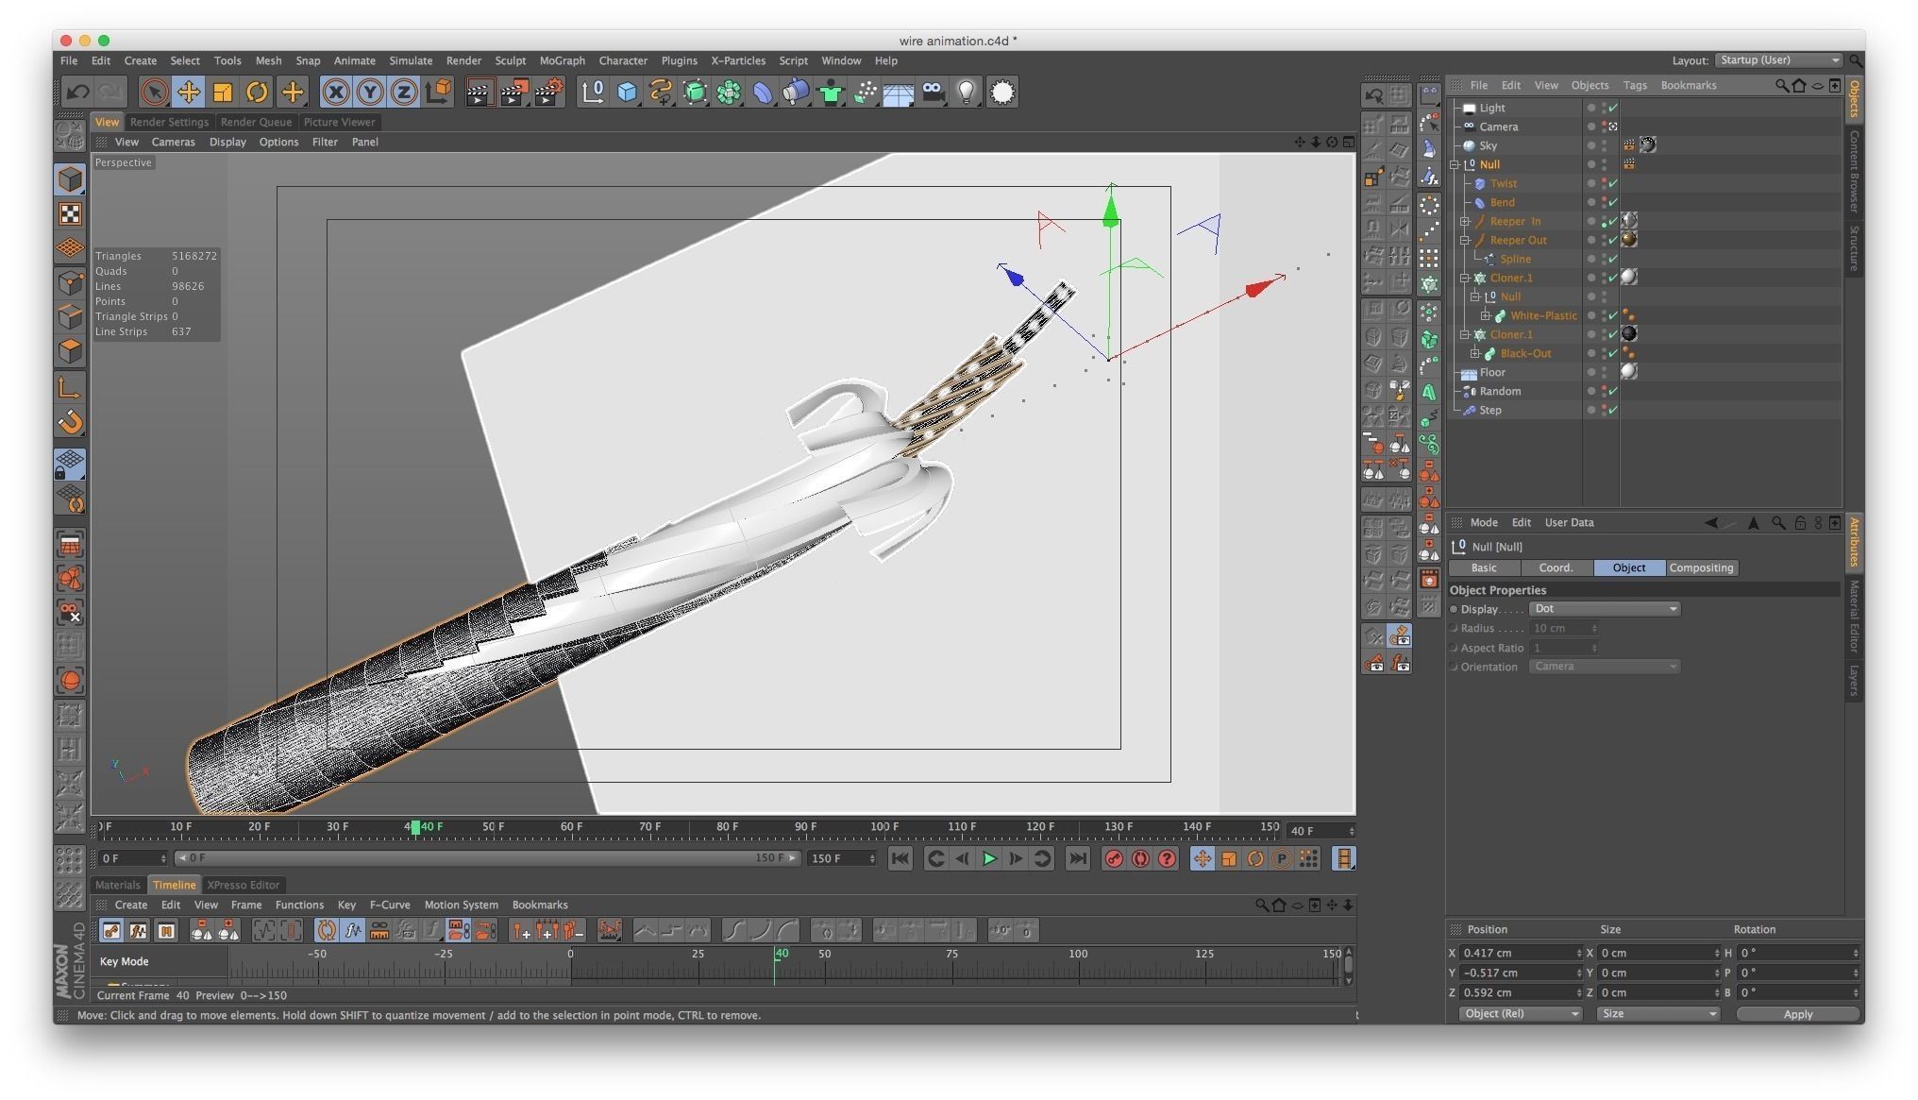Screen dimensions: 1918x1100
Task: Open the Simulate menu
Action: click(x=411, y=60)
